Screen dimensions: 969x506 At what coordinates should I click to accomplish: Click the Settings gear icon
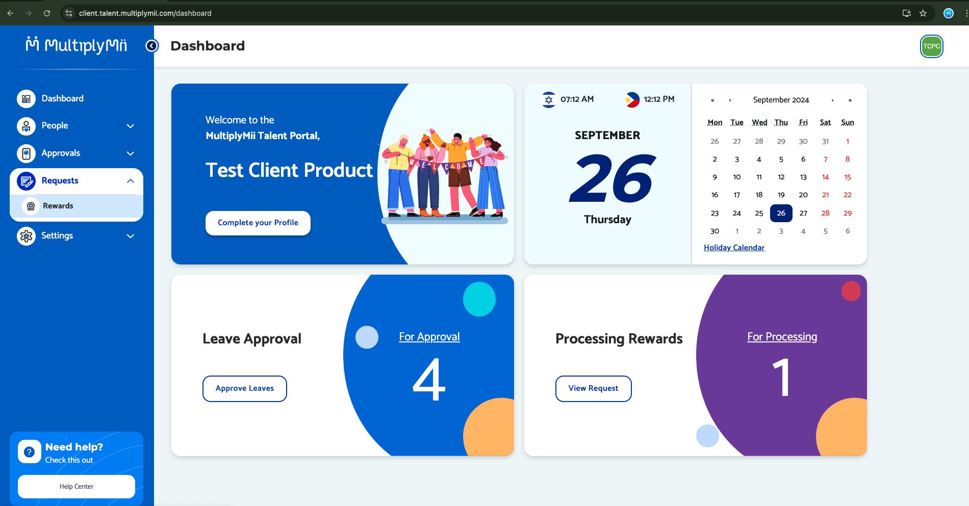click(x=26, y=236)
